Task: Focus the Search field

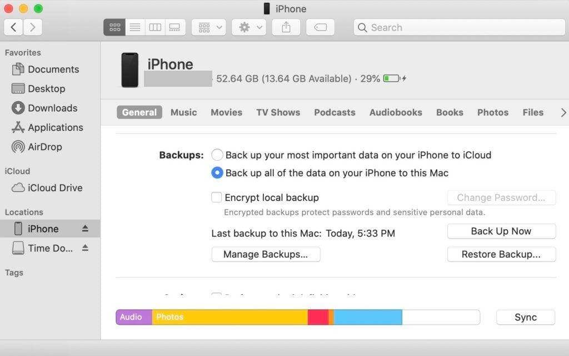Action: 460,28
